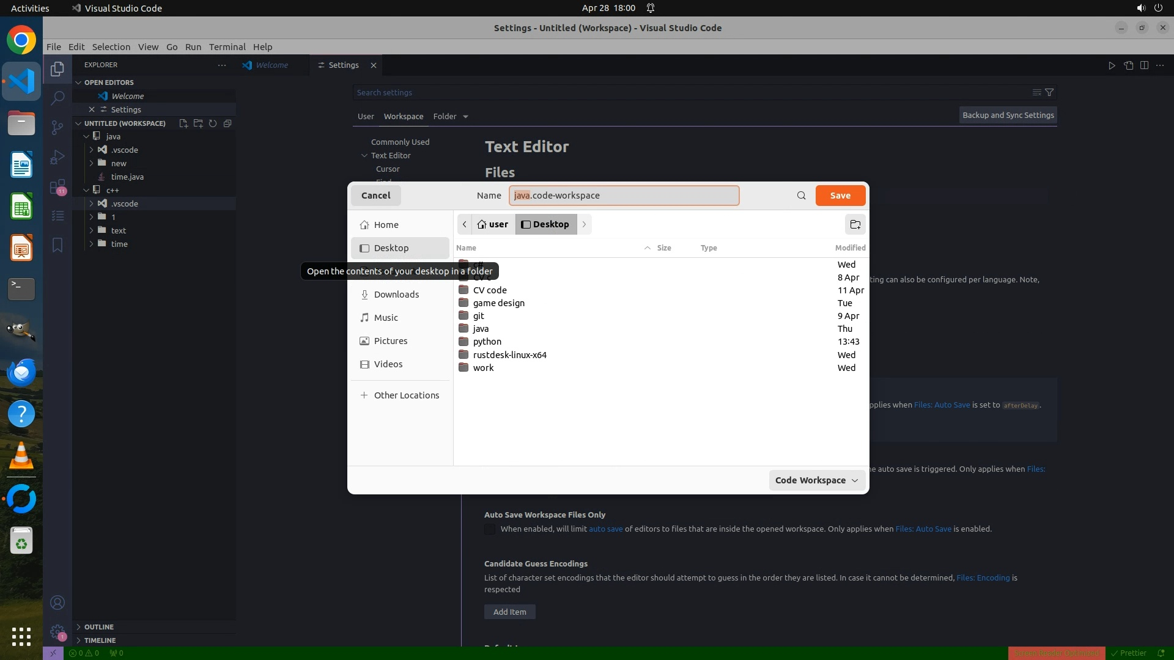Open the Run and Debug view
Image resolution: width=1174 pixels, height=660 pixels.
(x=57, y=157)
